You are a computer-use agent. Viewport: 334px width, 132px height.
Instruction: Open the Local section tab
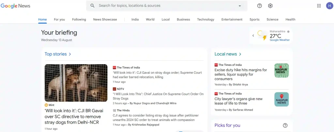166,19
